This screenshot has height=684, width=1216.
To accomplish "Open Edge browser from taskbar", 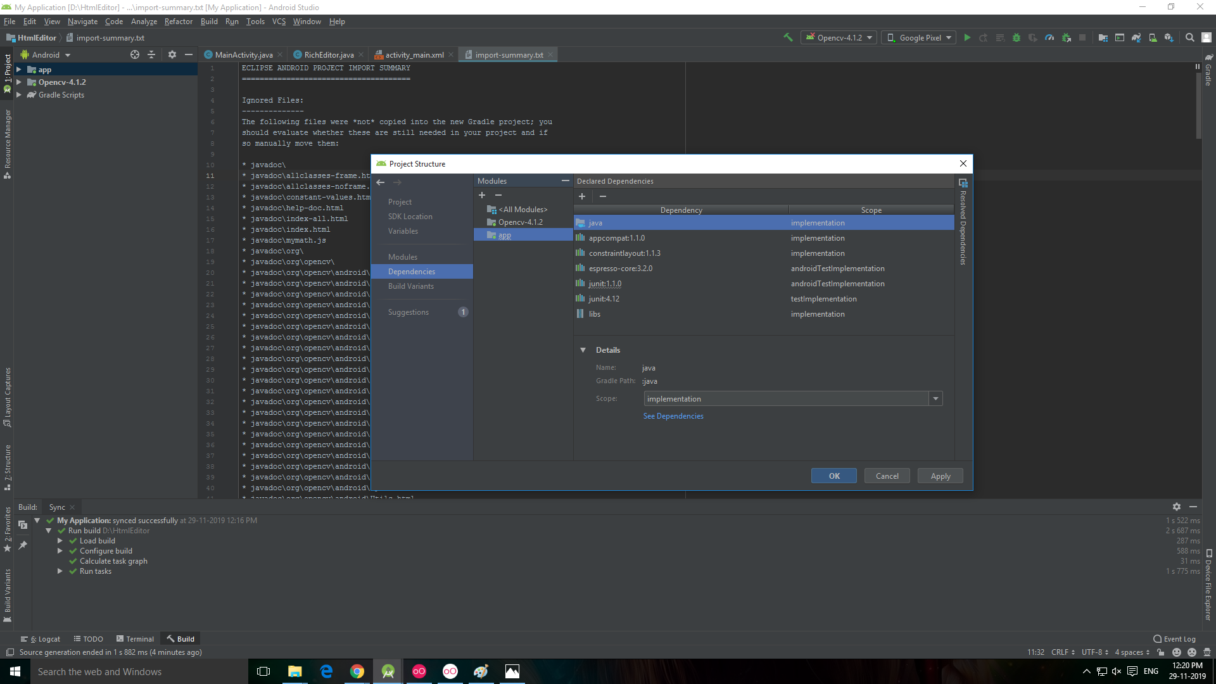I will [326, 671].
